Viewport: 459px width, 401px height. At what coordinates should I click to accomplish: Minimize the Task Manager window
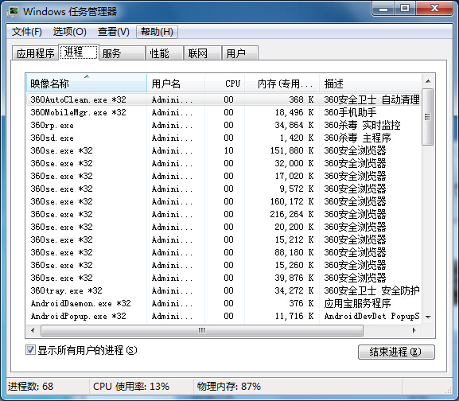(x=383, y=9)
